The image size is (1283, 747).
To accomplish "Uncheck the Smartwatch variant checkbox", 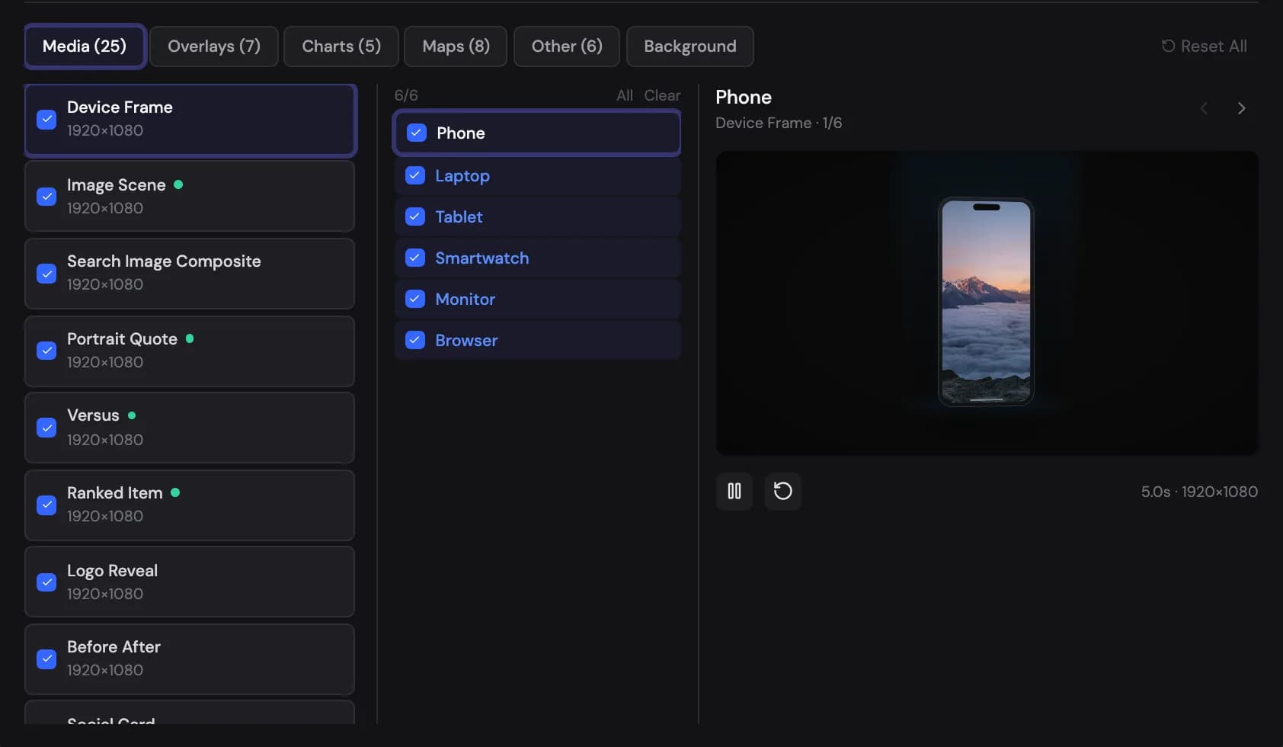I will pos(415,258).
